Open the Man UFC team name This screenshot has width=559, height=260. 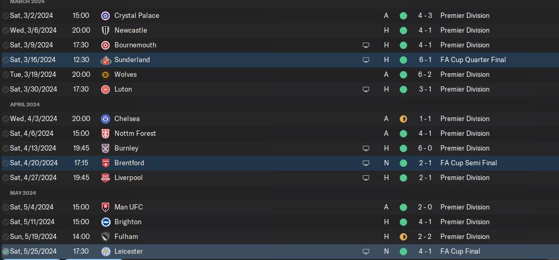coord(129,207)
